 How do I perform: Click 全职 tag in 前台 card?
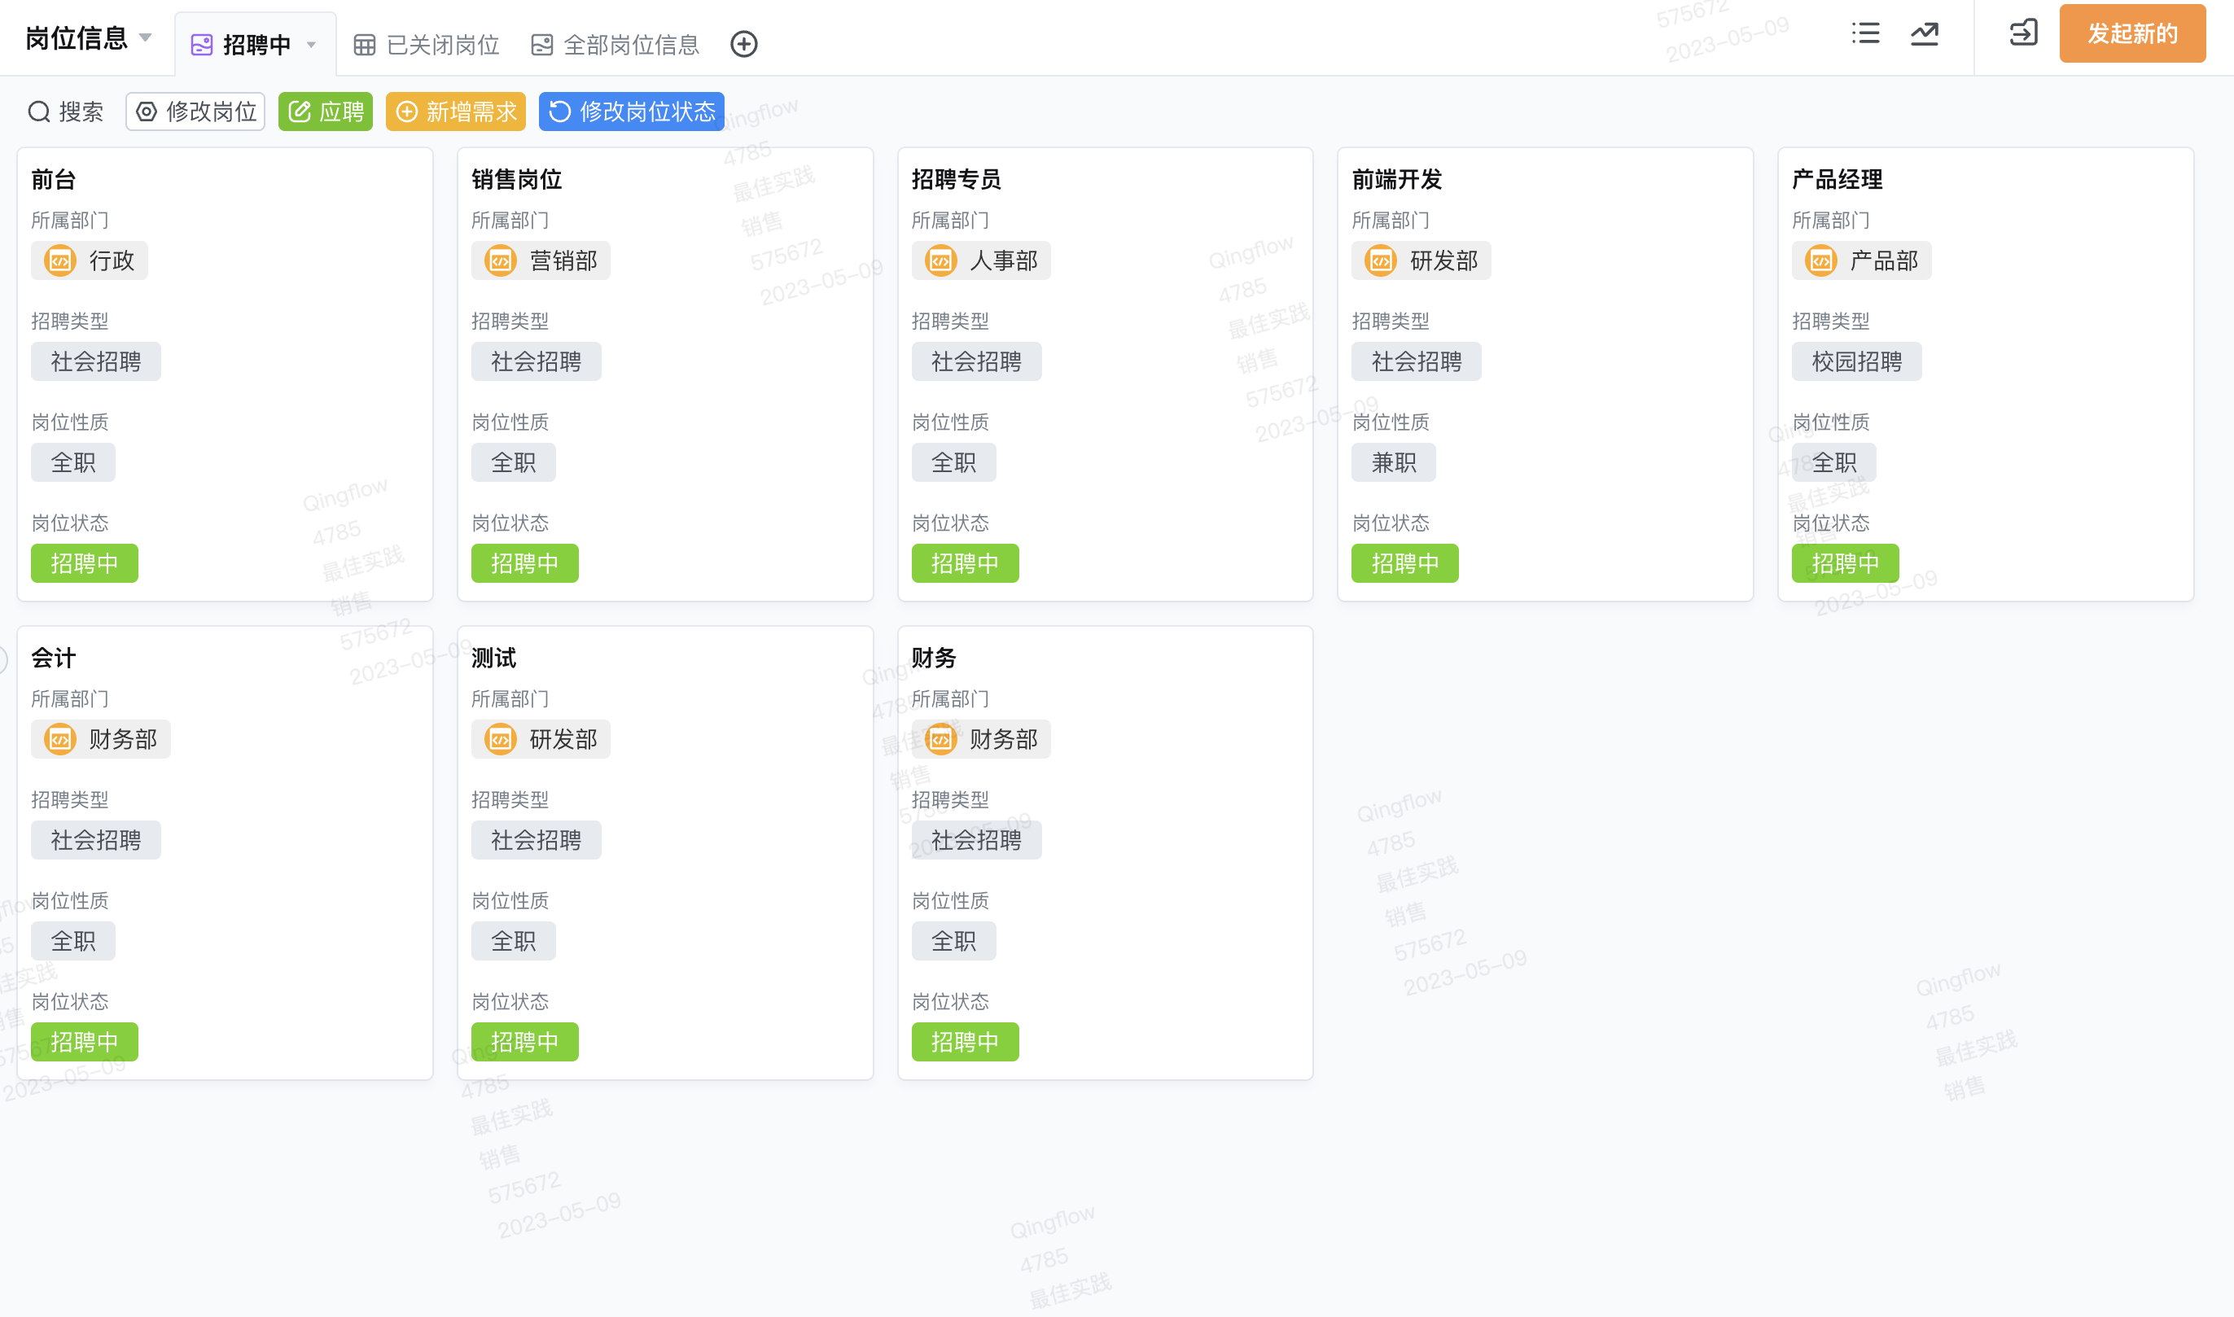(x=72, y=463)
